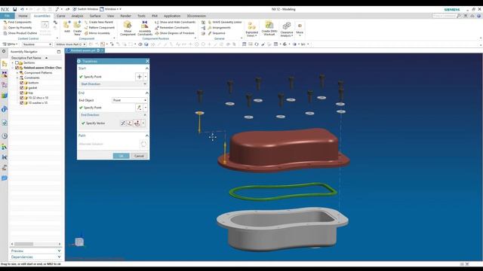Collapse the Start section of the dialog
Viewport: 483px width, 271px height.
point(146,69)
